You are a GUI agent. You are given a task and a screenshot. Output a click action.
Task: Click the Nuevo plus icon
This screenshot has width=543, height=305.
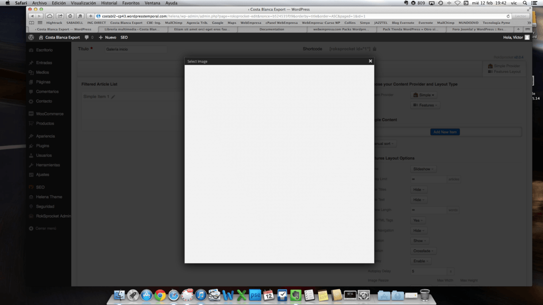[101, 37]
